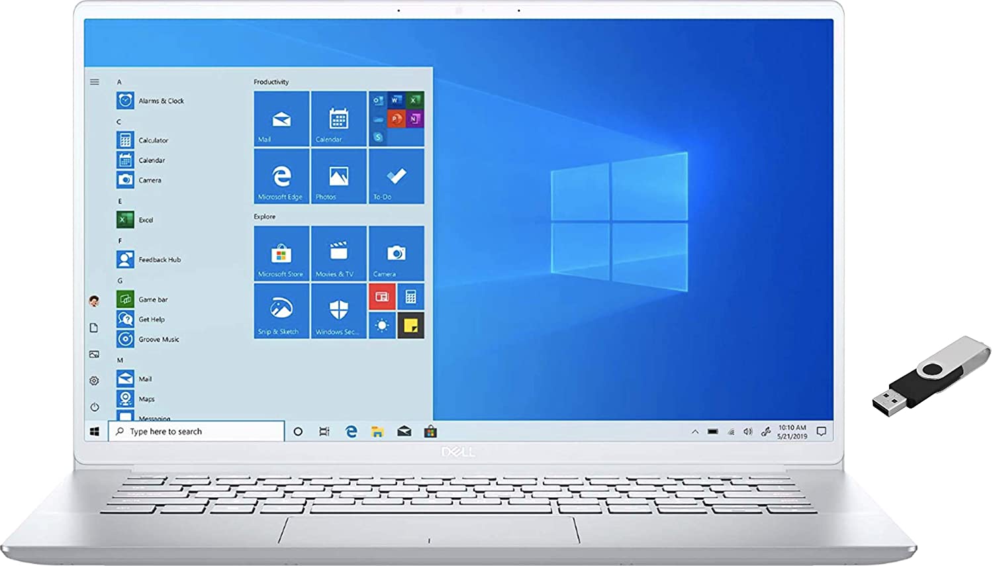The image size is (993, 566).
Task: Open Task View on the taskbar
Action: (324, 431)
